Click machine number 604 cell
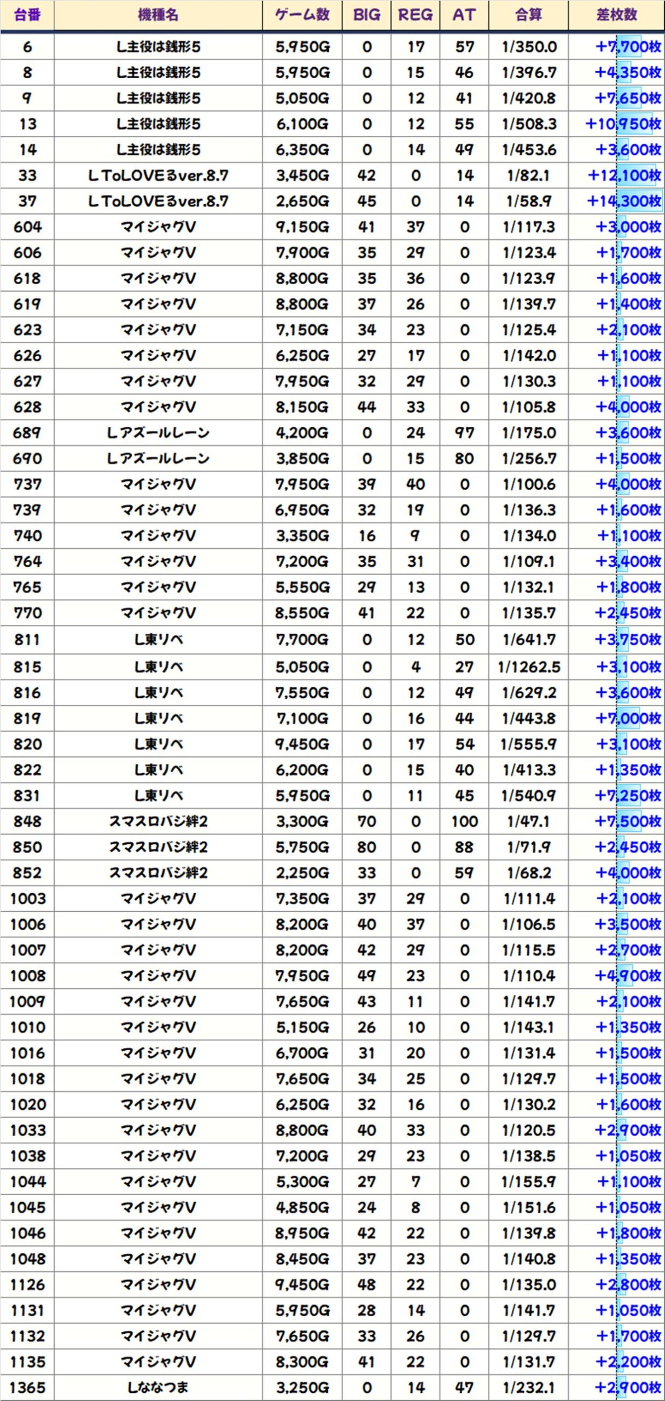 coord(27,227)
